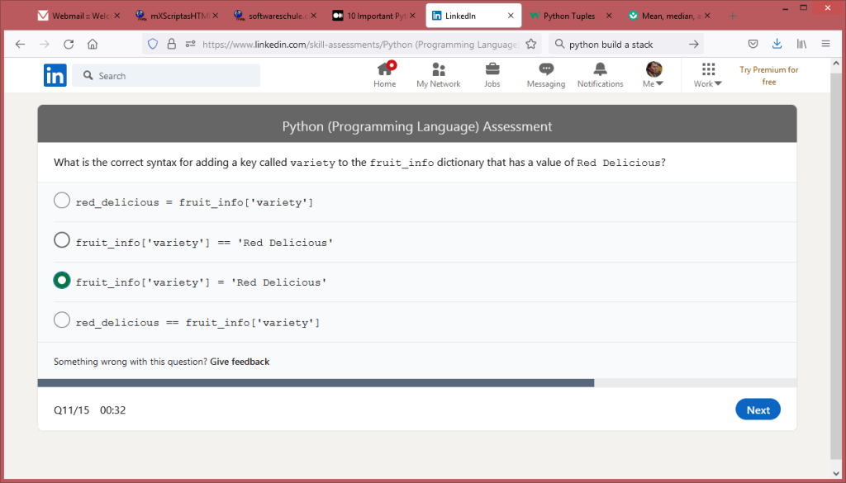Bookmark this page with star icon

pyautogui.click(x=531, y=45)
